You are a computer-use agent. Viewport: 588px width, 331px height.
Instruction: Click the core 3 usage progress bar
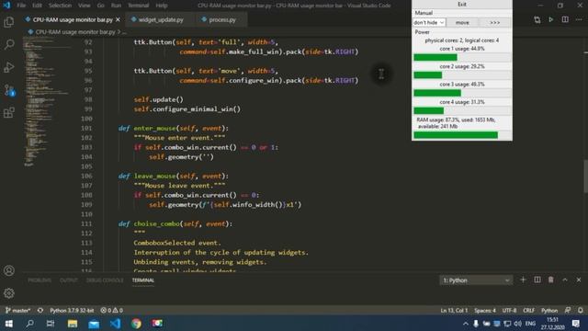tap(462, 93)
